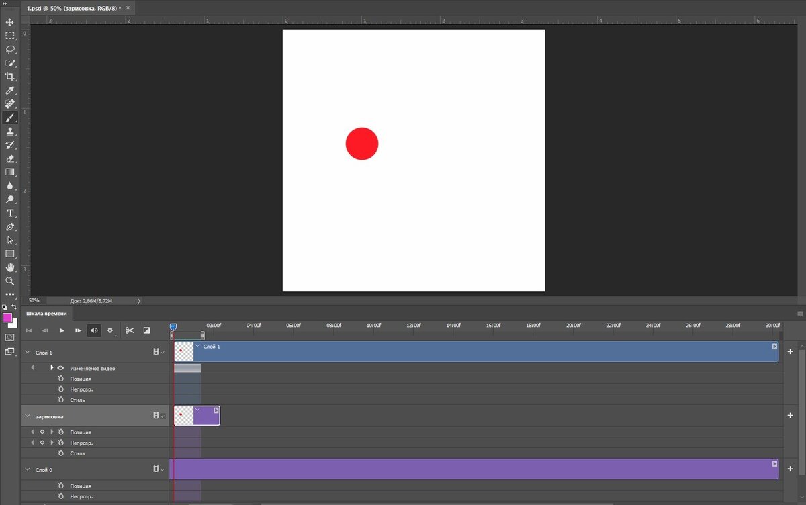Image resolution: width=806 pixels, height=505 pixels.
Task: Select the Path Selection tool
Action: [10, 240]
